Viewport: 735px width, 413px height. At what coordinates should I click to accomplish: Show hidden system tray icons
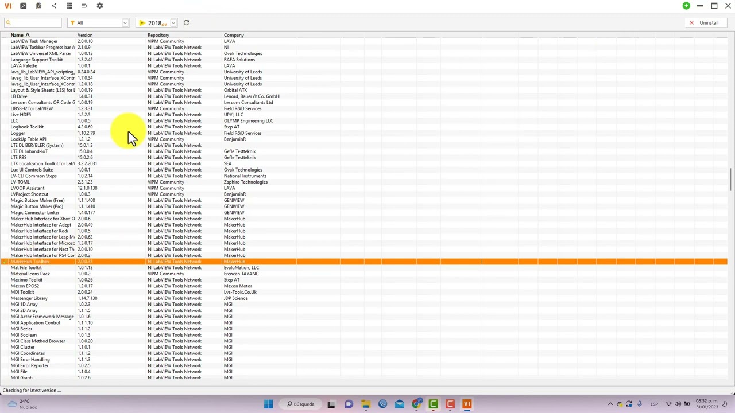pyautogui.click(x=610, y=404)
